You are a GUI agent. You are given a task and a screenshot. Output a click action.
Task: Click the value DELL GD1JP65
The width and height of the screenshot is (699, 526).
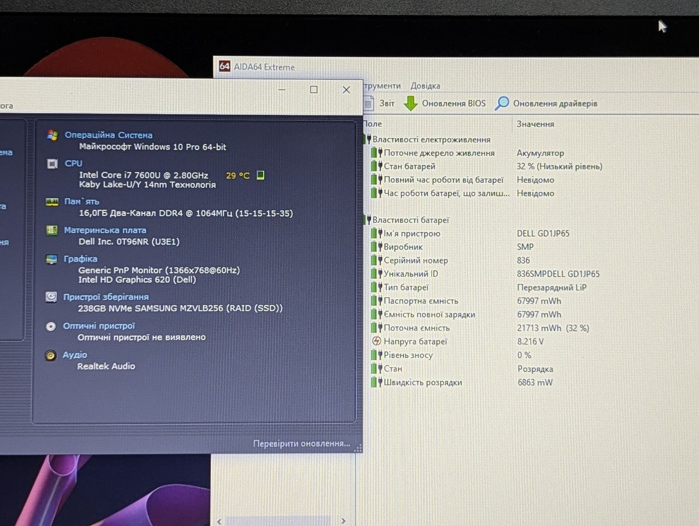coord(543,233)
